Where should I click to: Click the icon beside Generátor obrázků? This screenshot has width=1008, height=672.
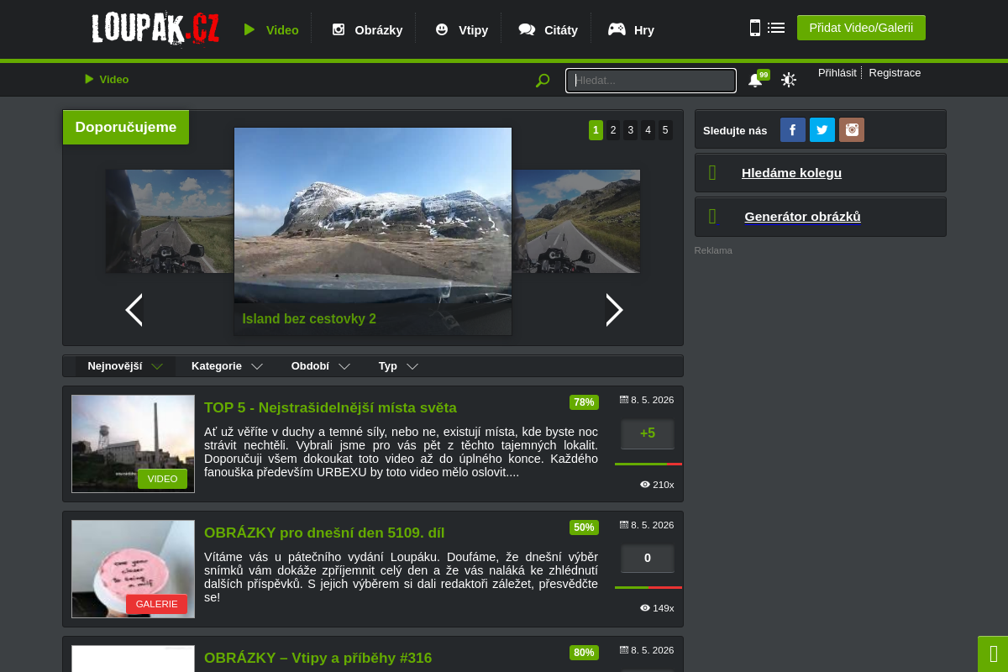pyautogui.click(x=712, y=217)
